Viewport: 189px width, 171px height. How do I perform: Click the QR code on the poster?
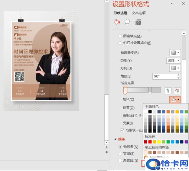tap(19, 77)
